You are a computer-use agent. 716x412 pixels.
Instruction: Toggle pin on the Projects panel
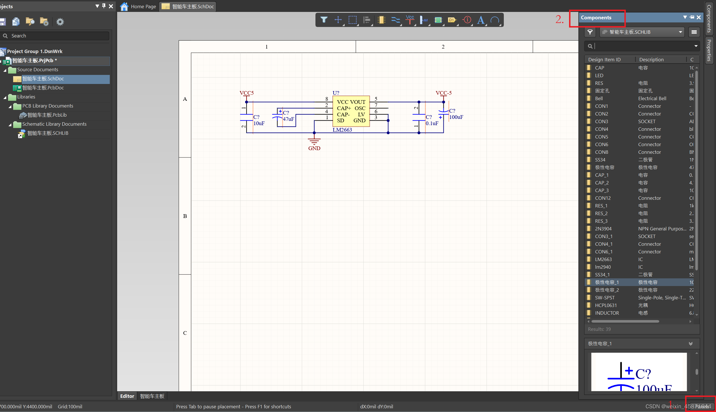pos(104,6)
